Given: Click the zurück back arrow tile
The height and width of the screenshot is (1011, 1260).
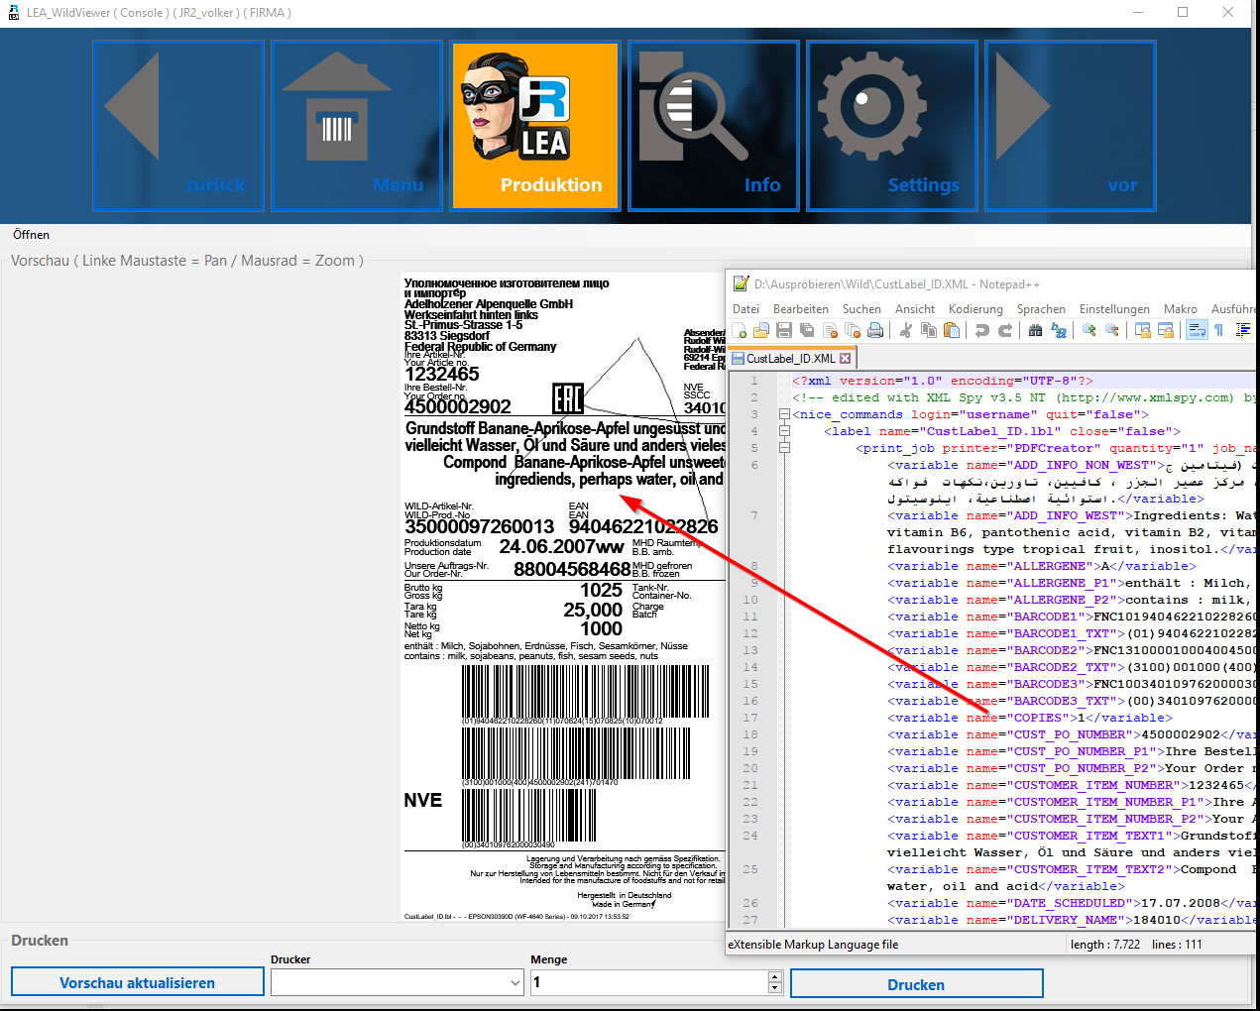Looking at the screenshot, I should (178, 126).
